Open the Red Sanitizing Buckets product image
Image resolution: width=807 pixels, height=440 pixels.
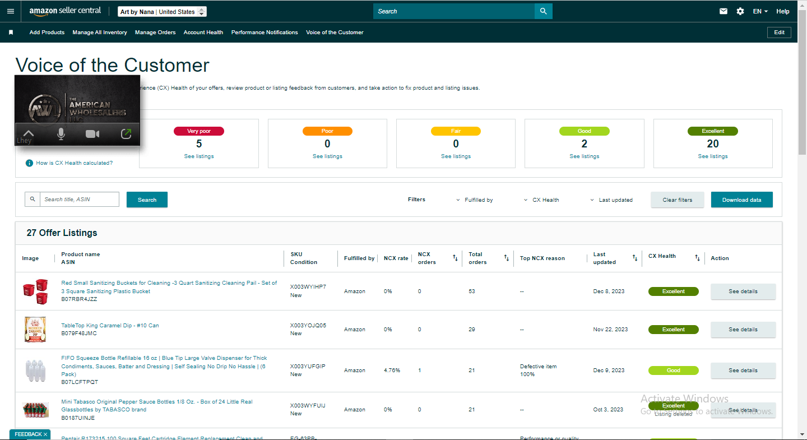[35, 291]
